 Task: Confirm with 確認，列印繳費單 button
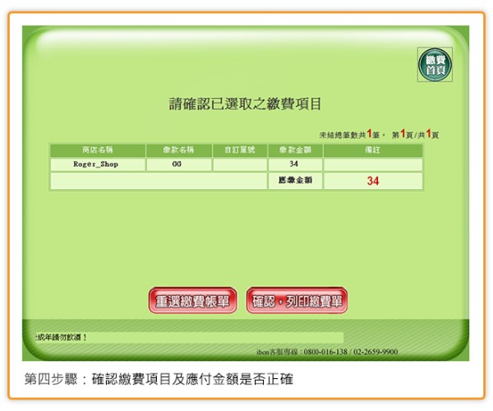pos(297,300)
